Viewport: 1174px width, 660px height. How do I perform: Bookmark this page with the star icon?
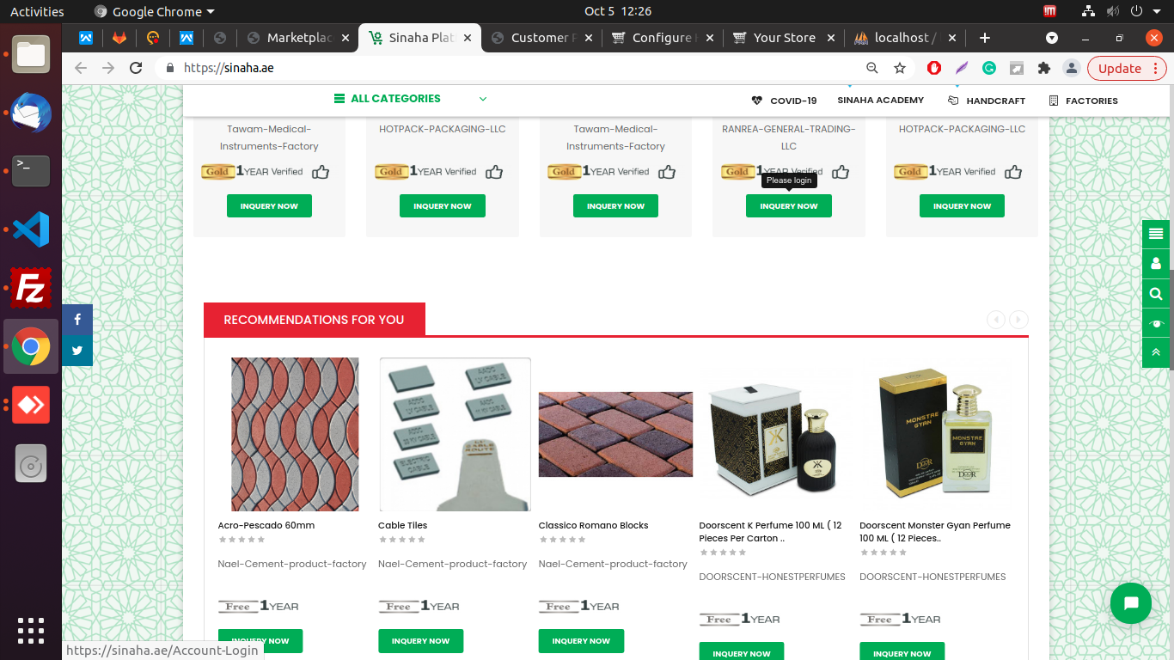900,68
